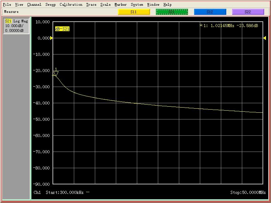Click marker 1 triangle on the trace
The width and height of the screenshot is (271, 203).
click(x=56, y=73)
